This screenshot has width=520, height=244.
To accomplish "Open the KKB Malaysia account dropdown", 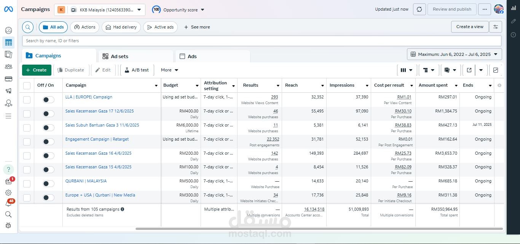I will click(100, 10).
